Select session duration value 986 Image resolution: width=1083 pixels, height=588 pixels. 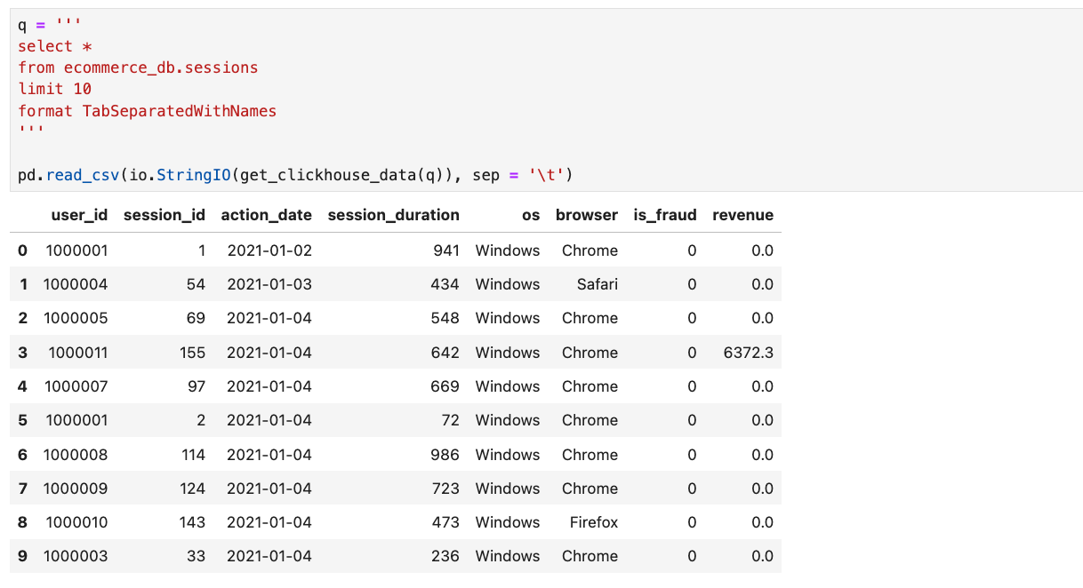pos(445,455)
